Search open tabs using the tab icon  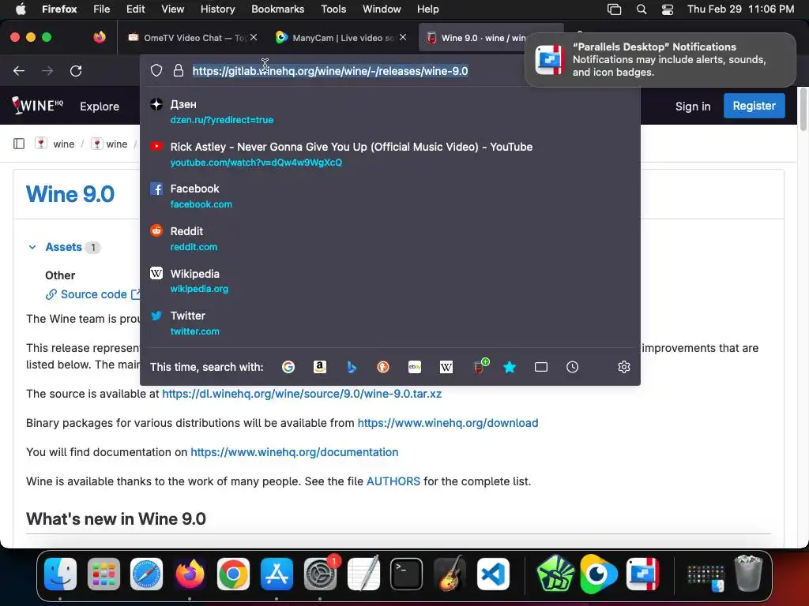coord(541,367)
